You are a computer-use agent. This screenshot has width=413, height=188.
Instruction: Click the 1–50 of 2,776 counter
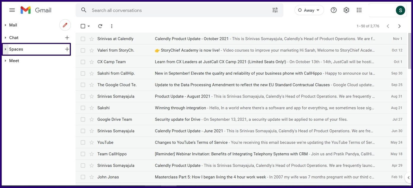pos(368,26)
